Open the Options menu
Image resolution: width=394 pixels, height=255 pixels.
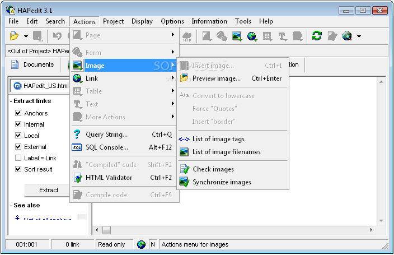click(172, 21)
